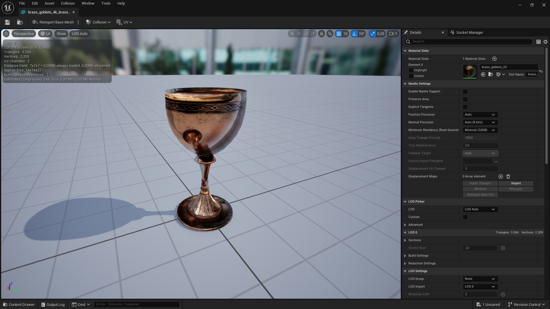Open Details panel settings gear
Image resolution: width=550 pixels, height=309 pixels.
pyautogui.click(x=545, y=42)
